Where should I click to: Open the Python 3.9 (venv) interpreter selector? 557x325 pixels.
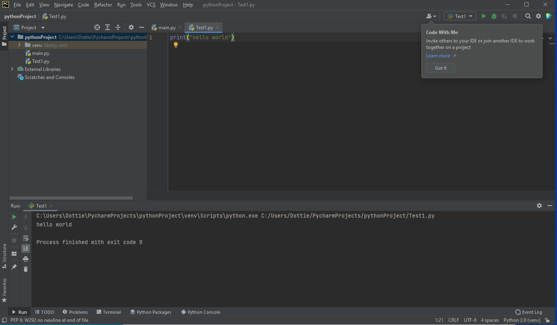tap(522, 320)
